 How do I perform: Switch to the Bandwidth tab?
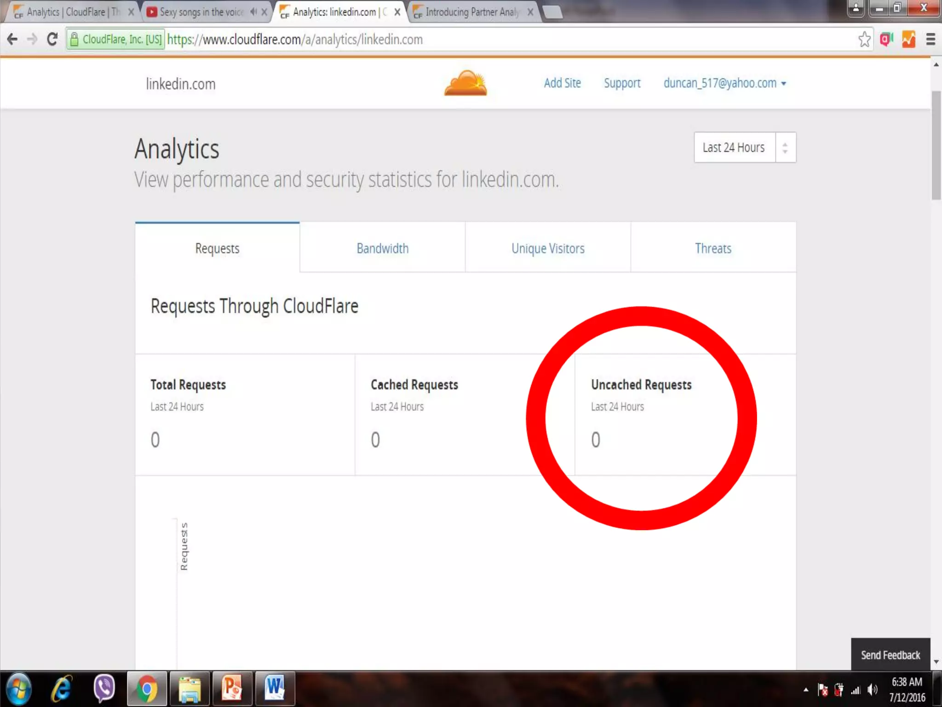pyautogui.click(x=382, y=249)
